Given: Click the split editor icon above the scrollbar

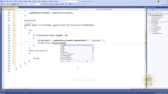Looking at the screenshot, I should [x=145, y=9].
